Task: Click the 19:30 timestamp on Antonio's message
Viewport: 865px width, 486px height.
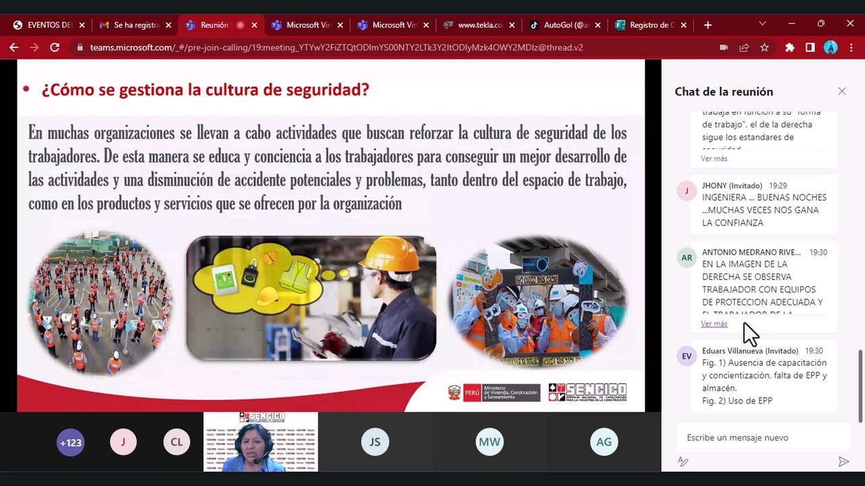Action: pos(818,252)
